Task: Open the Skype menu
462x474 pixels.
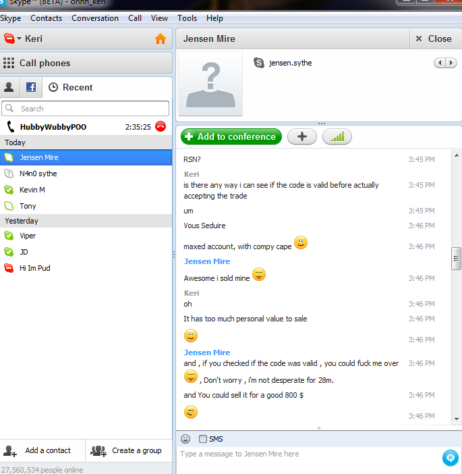Action: tap(11, 18)
